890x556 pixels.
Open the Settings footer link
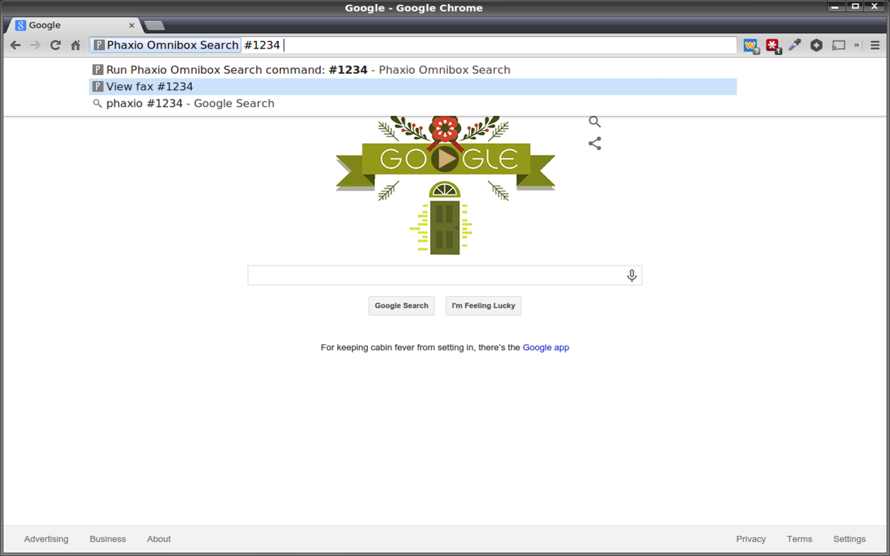[x=850, y=539]
